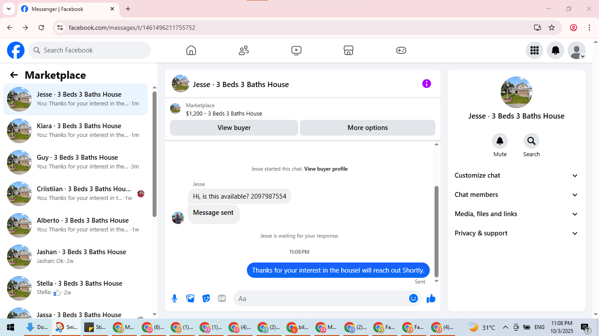The image size is (599, 336).
Task: Open the Friends icon in top navigation
Action: pos(244,50)
